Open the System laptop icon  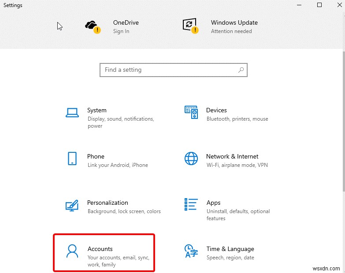[x=72, y=113]
